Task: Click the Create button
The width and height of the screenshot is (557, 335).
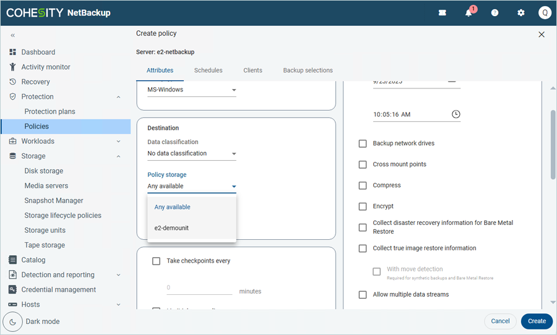Action: tap(537, 321)
